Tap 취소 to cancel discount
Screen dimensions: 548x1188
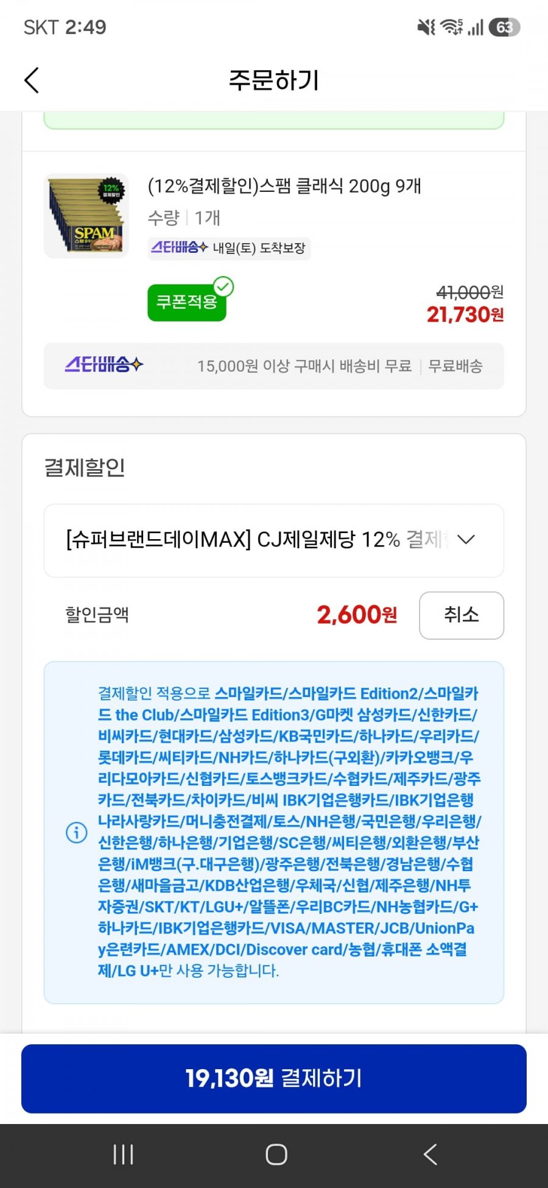[462, 615]
